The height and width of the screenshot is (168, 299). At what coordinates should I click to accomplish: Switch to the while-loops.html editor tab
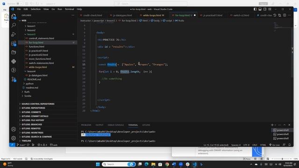point(153,15)
